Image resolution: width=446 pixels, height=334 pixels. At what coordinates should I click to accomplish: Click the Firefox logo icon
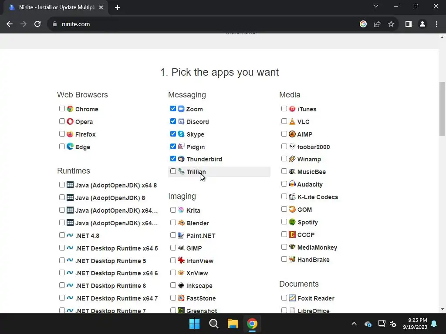coord(70,134)
